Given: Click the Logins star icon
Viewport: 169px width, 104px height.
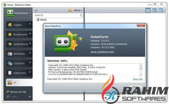Looking at the screenshot, I should click(10, 25).
